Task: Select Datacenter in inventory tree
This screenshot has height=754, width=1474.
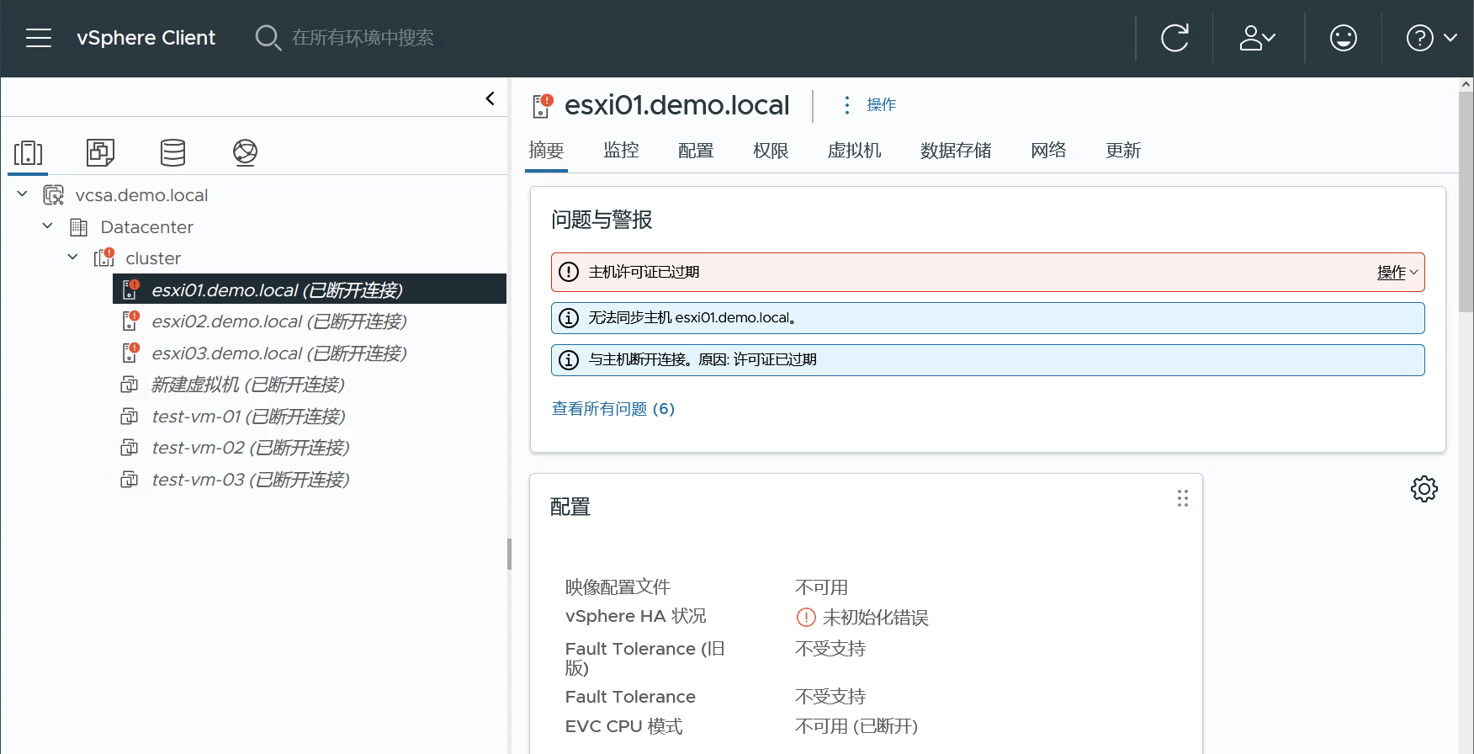Action: point(147,227)
